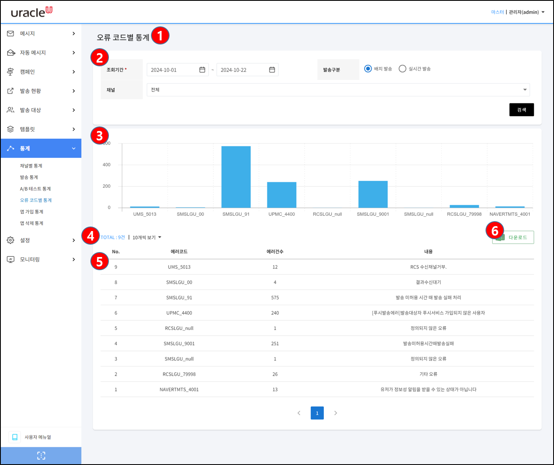Click the 모니터링 monitor icon
Viewport: 554px width, 465px height.
(x=11, y=259)
